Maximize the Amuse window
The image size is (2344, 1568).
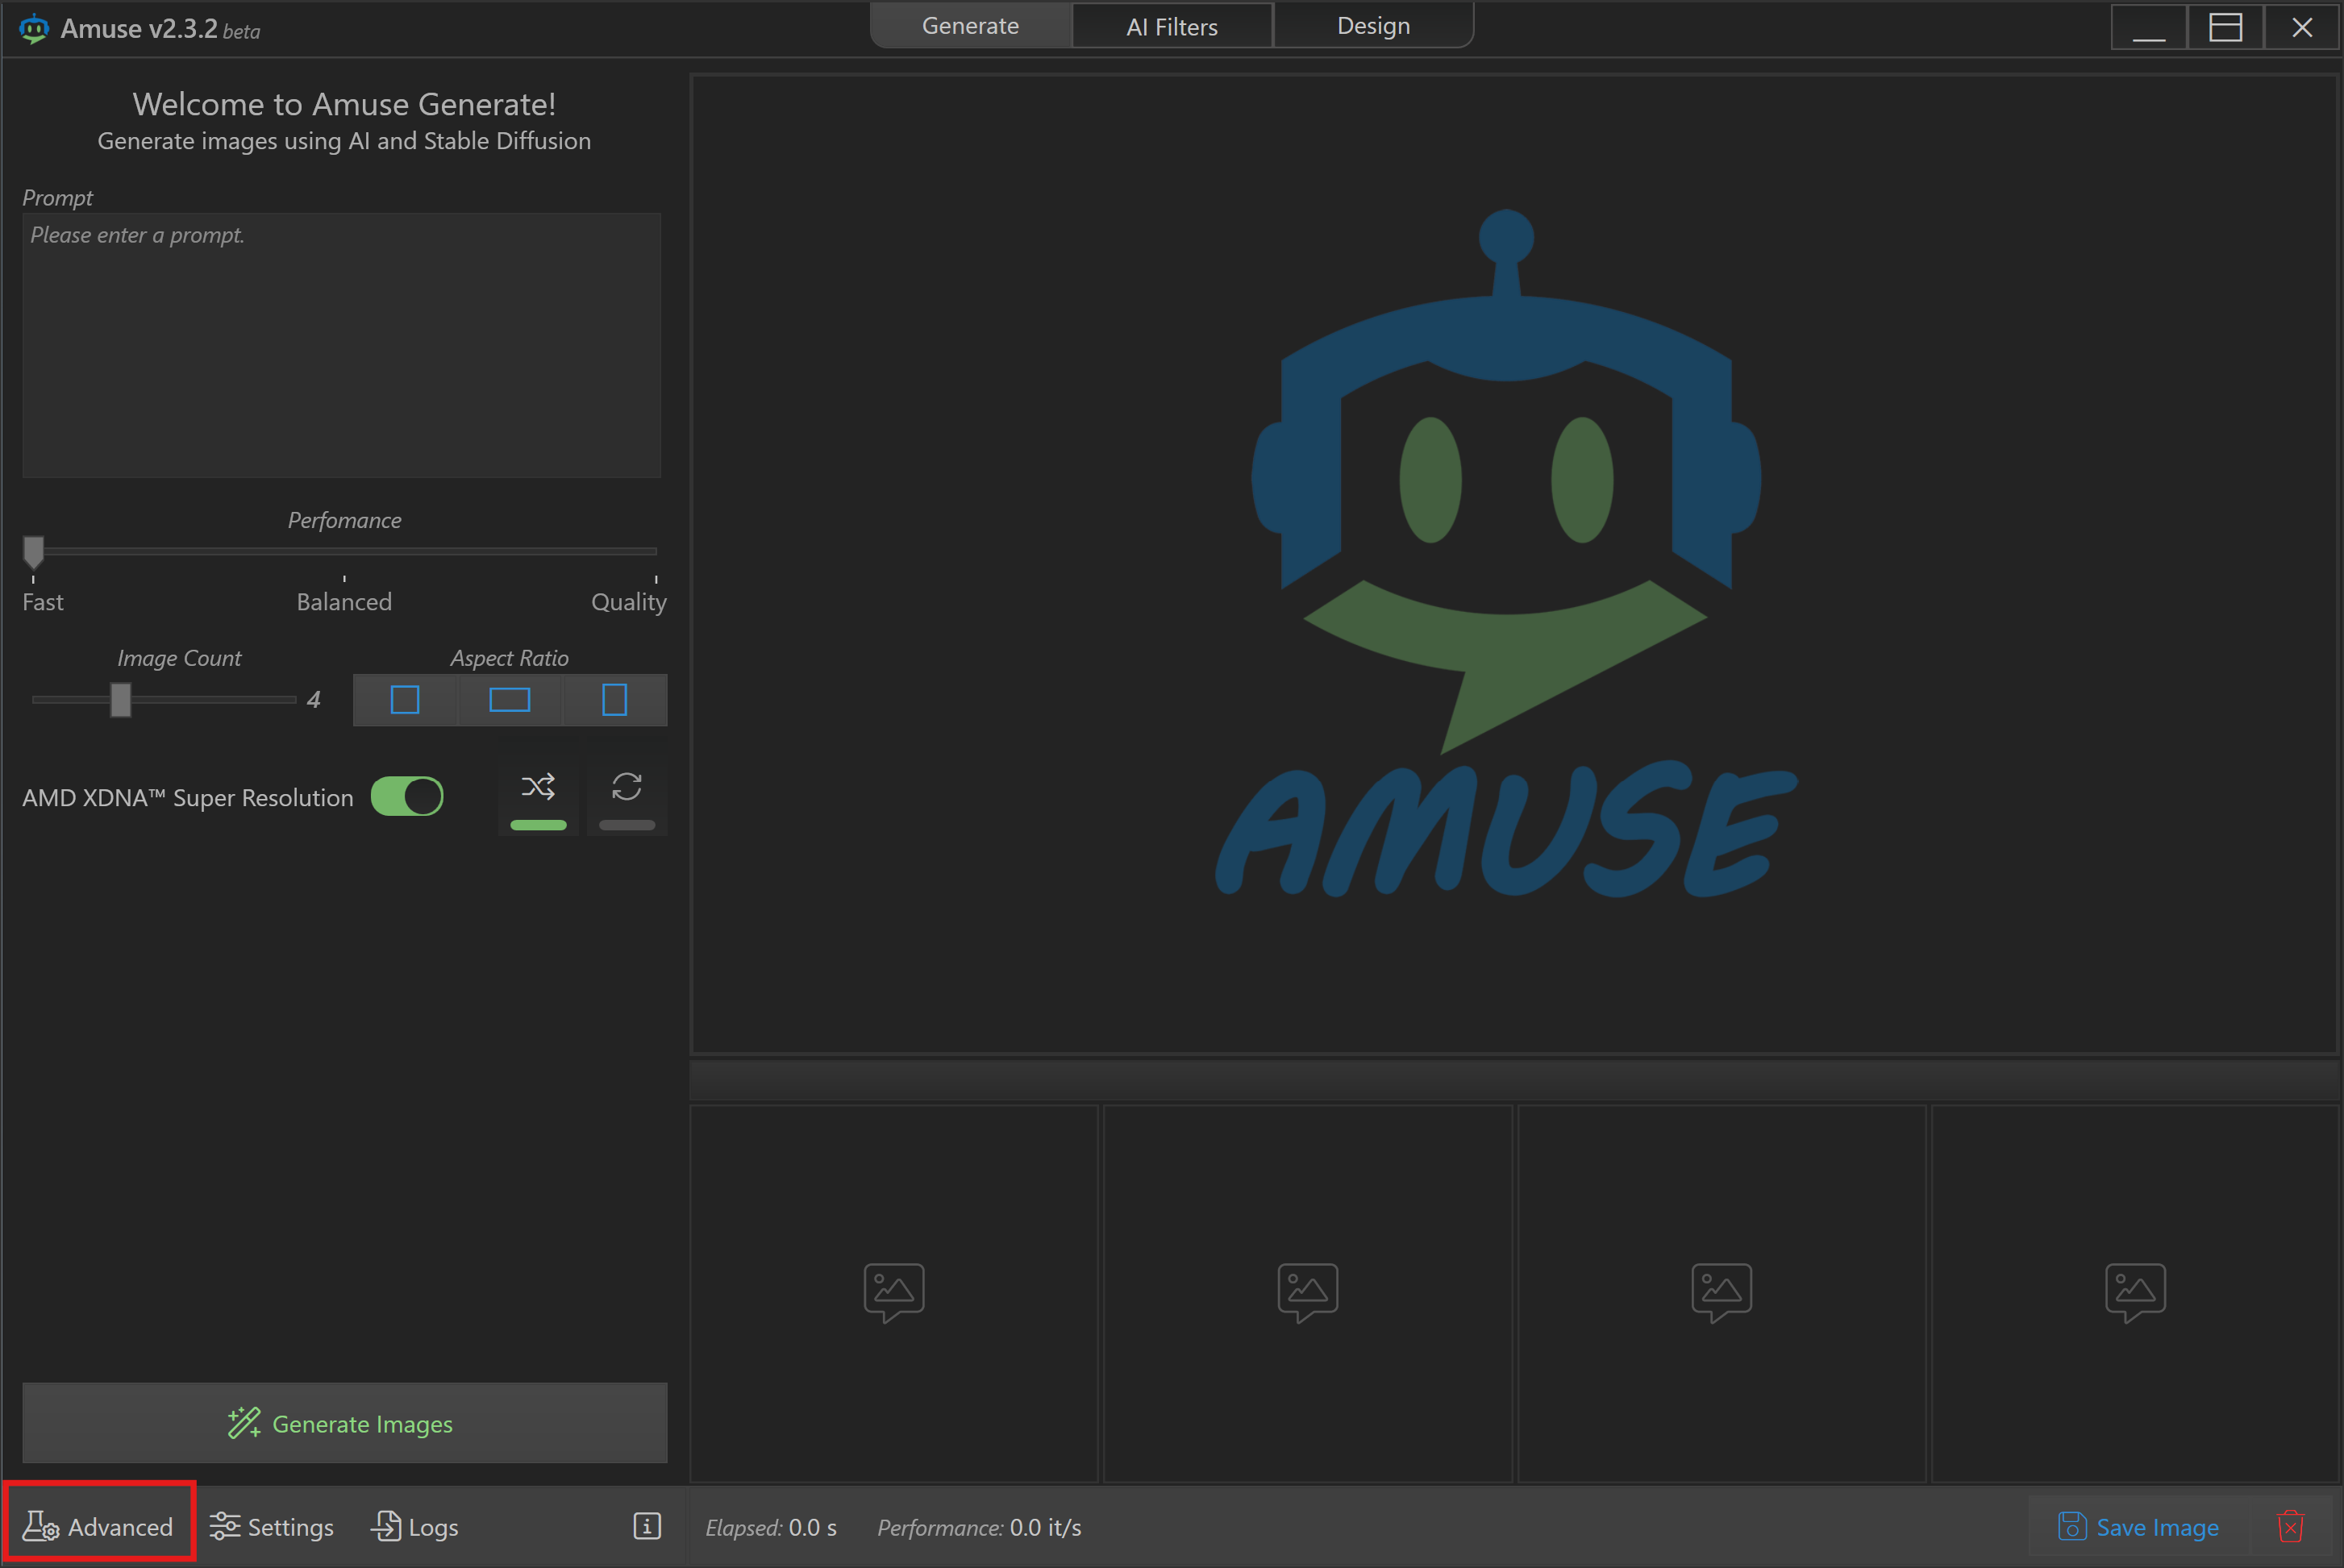(x=2225, y=27)
